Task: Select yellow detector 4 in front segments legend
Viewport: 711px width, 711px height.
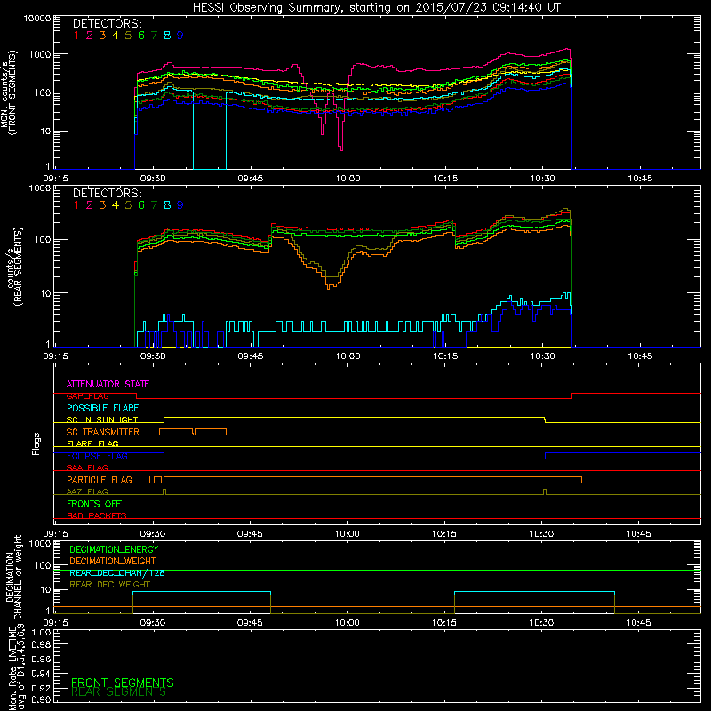Action: (x=116, y=36)
